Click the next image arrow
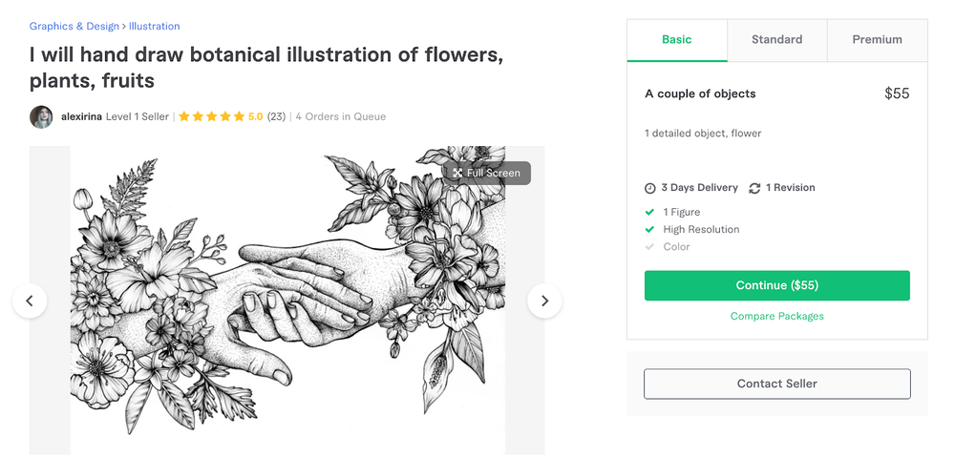This screenshot has height=457, width=955. pyautogui.click(x=544, y=301)
